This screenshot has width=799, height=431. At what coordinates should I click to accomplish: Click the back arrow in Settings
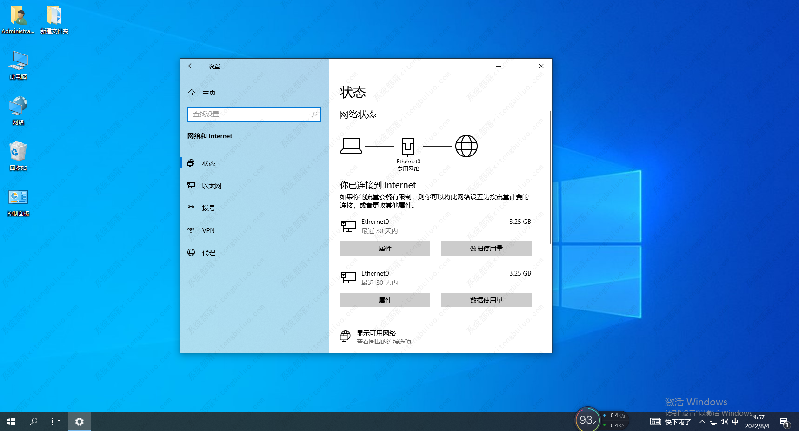pyautogui.click(x=191, y=66)
